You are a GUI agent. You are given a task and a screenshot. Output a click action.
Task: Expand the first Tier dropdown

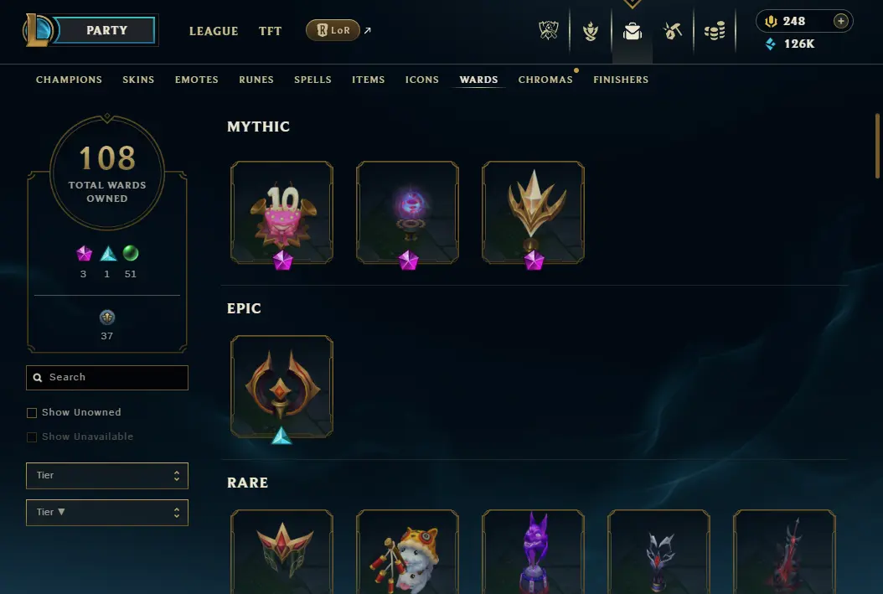click(107, 476)
